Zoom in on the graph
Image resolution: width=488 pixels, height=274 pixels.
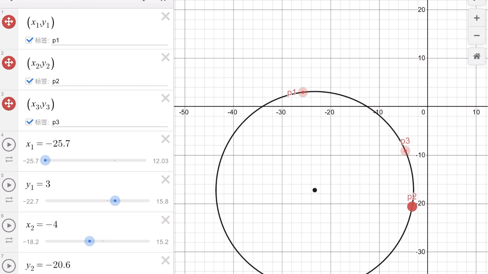(x=477, y=18)
